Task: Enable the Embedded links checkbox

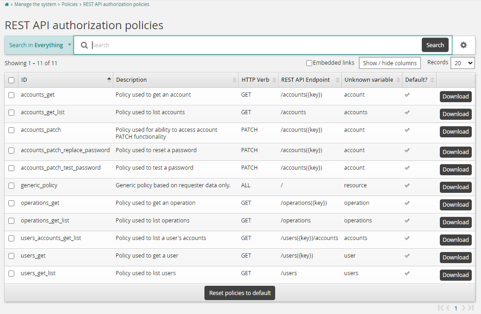Action: tap(309, 62)
